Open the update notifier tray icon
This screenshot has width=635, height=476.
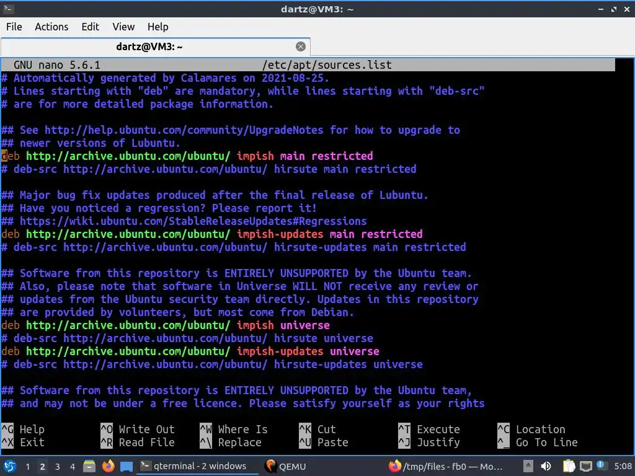[x=602, y=466]
